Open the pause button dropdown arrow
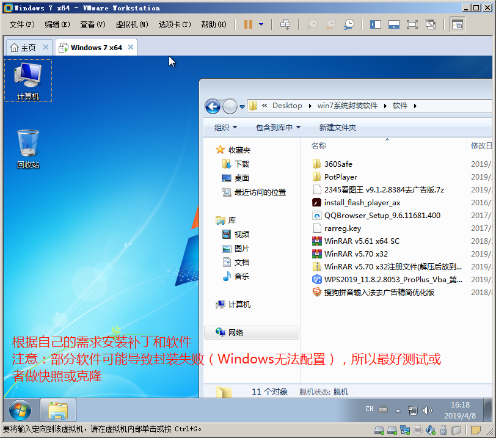The image size is (496, 438). [x=261, y=24]
